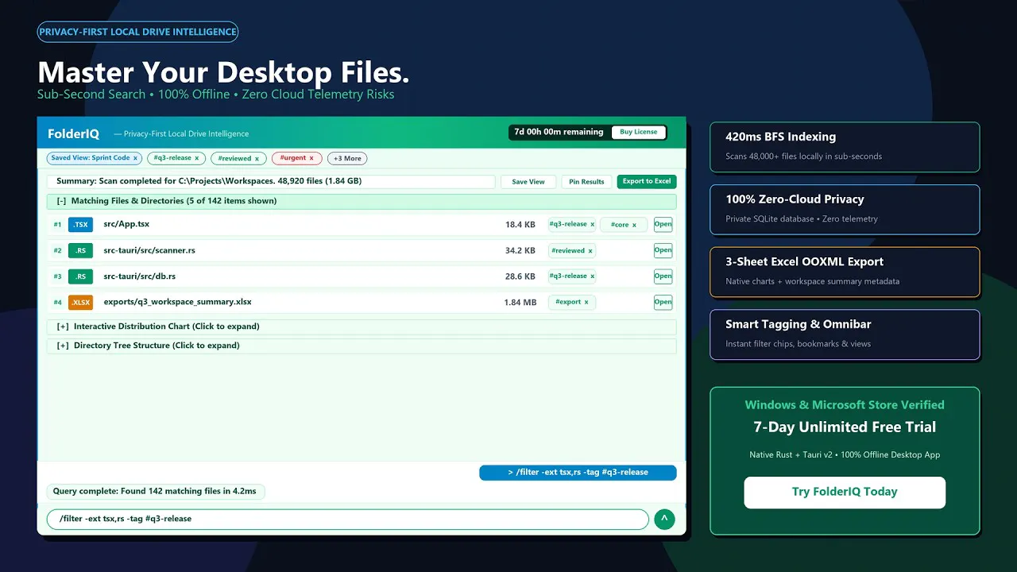
Task: Click the orange .XLSX file badge
Action: (80, 303)
